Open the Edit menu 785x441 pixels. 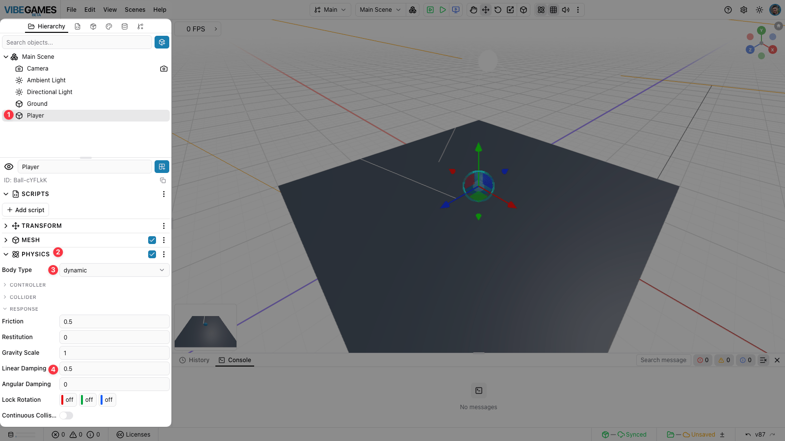tap(90, 10)
